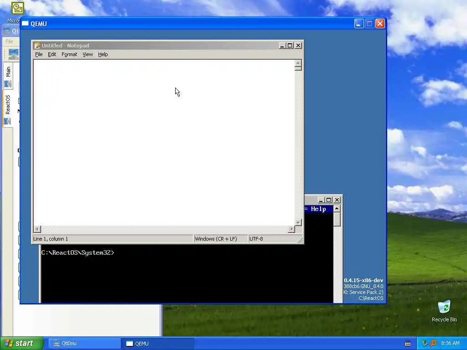
Task: Click the Notepad vertical scrollbar up arrow
Action: (x=298, y=63)
